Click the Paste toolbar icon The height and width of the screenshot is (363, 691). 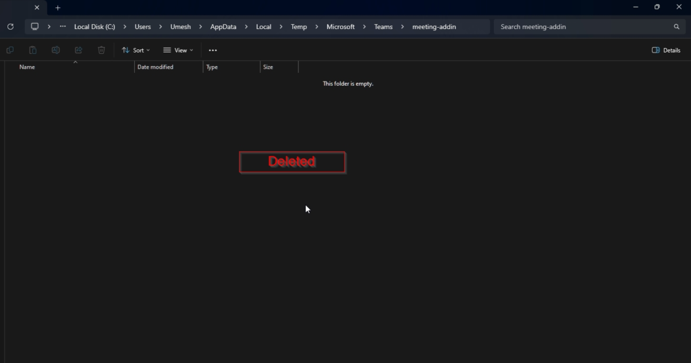click(x=32, y=50)
